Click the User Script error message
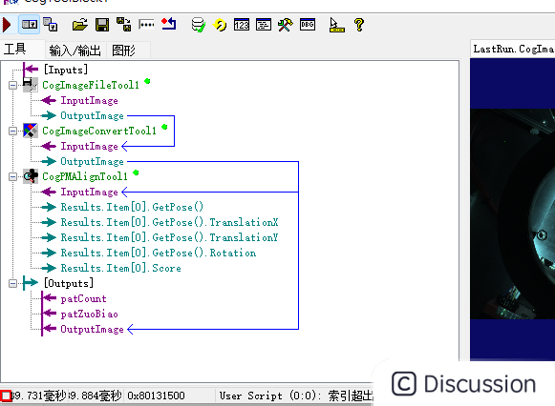555x406 pixels. (296, 396)
